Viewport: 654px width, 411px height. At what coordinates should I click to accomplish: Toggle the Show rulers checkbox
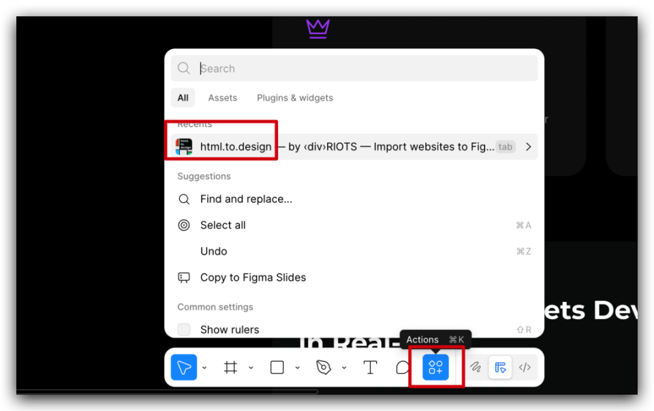click(x=184, y=330)
